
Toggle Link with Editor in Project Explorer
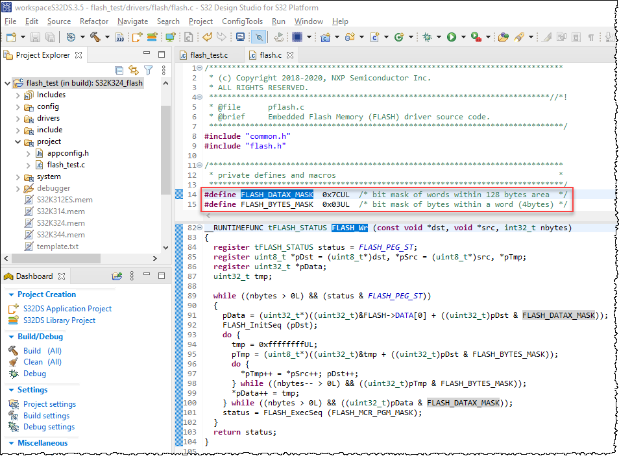[134, 70]
